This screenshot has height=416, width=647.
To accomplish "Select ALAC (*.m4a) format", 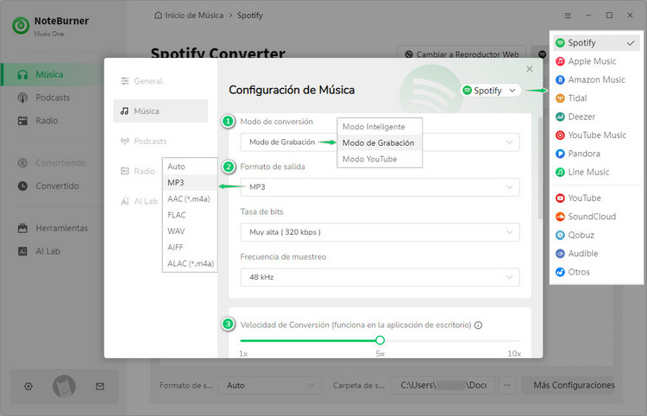I will 190,263.
